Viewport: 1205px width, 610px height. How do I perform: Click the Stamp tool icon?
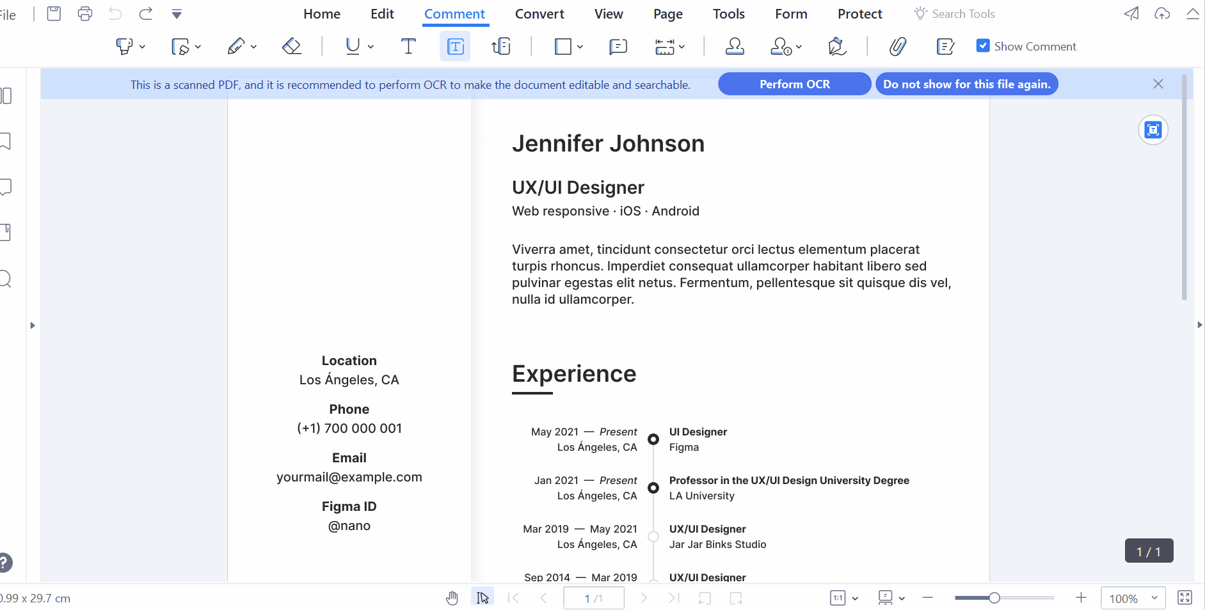734,46
